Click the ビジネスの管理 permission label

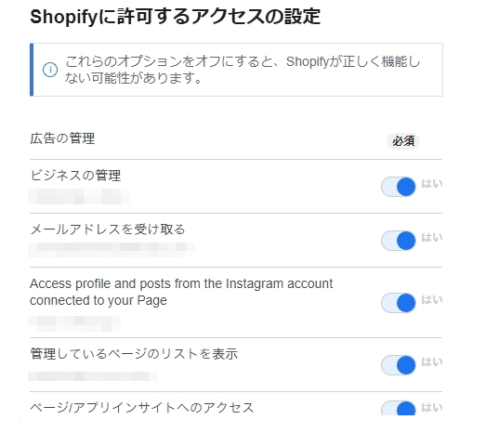click(75, 176)
